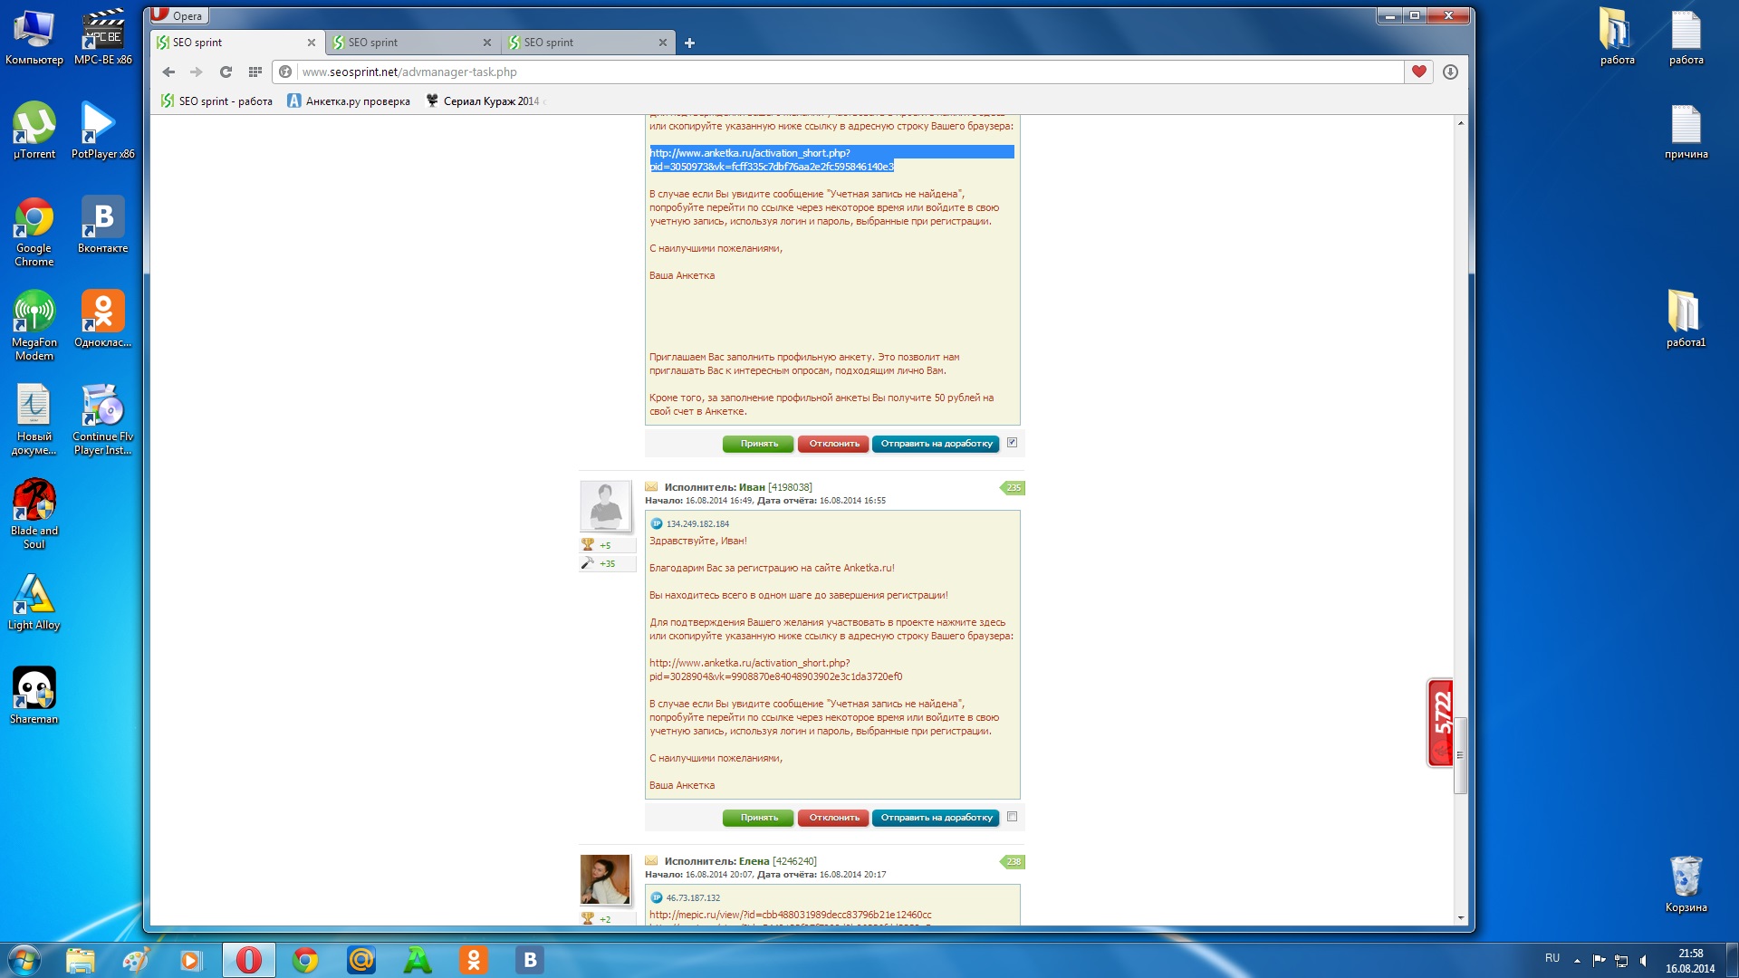Screen dimensions: 1739x978
Task: Click the page vertical scrollbar thumb
Action: point(1460,753)
